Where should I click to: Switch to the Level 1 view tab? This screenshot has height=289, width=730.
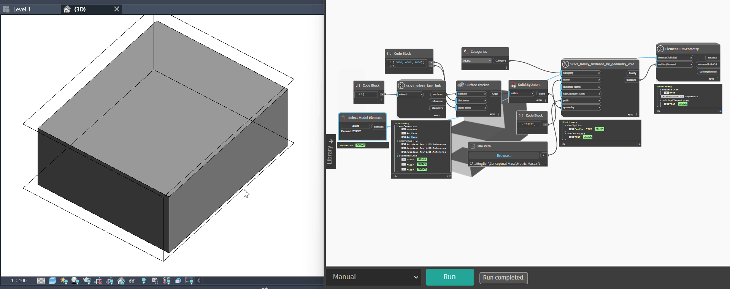point(22,9)
